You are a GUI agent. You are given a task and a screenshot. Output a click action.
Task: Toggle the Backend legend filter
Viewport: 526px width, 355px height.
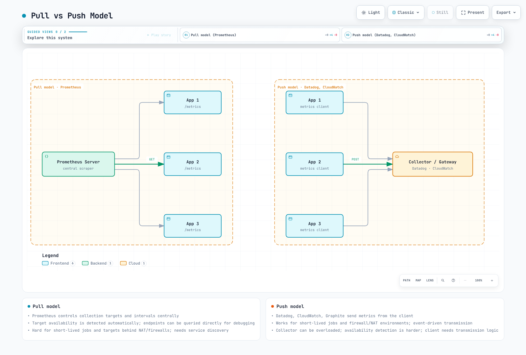tap(97, 263)
